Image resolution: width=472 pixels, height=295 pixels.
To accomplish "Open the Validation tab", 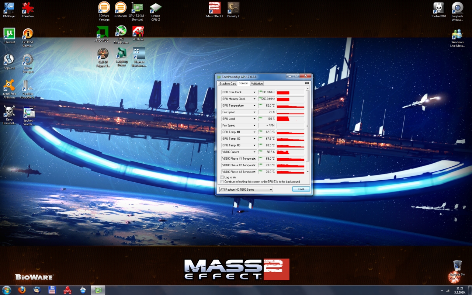I will click(x=257, y=84).
